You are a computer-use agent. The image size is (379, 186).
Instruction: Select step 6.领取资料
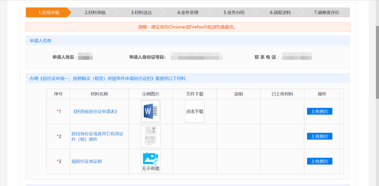click(280, 13)
